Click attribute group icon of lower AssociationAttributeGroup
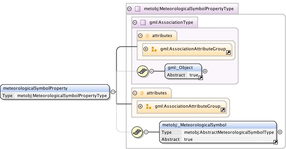This screenshot has width=286, height=149. tap(149, 106)
